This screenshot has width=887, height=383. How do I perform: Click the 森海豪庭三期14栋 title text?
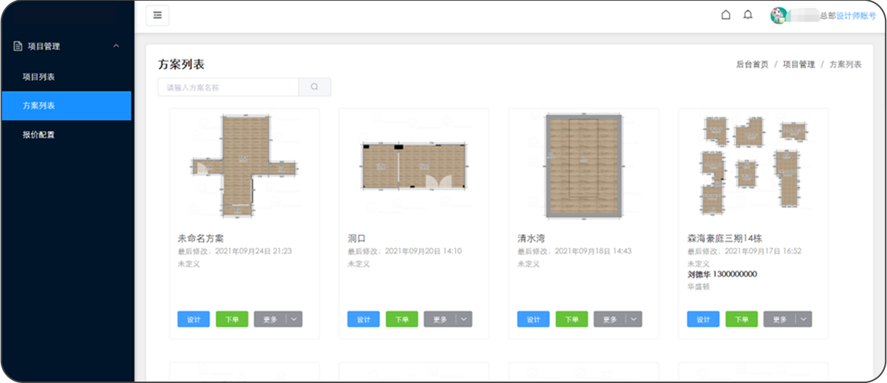click(x=725, y=238)
